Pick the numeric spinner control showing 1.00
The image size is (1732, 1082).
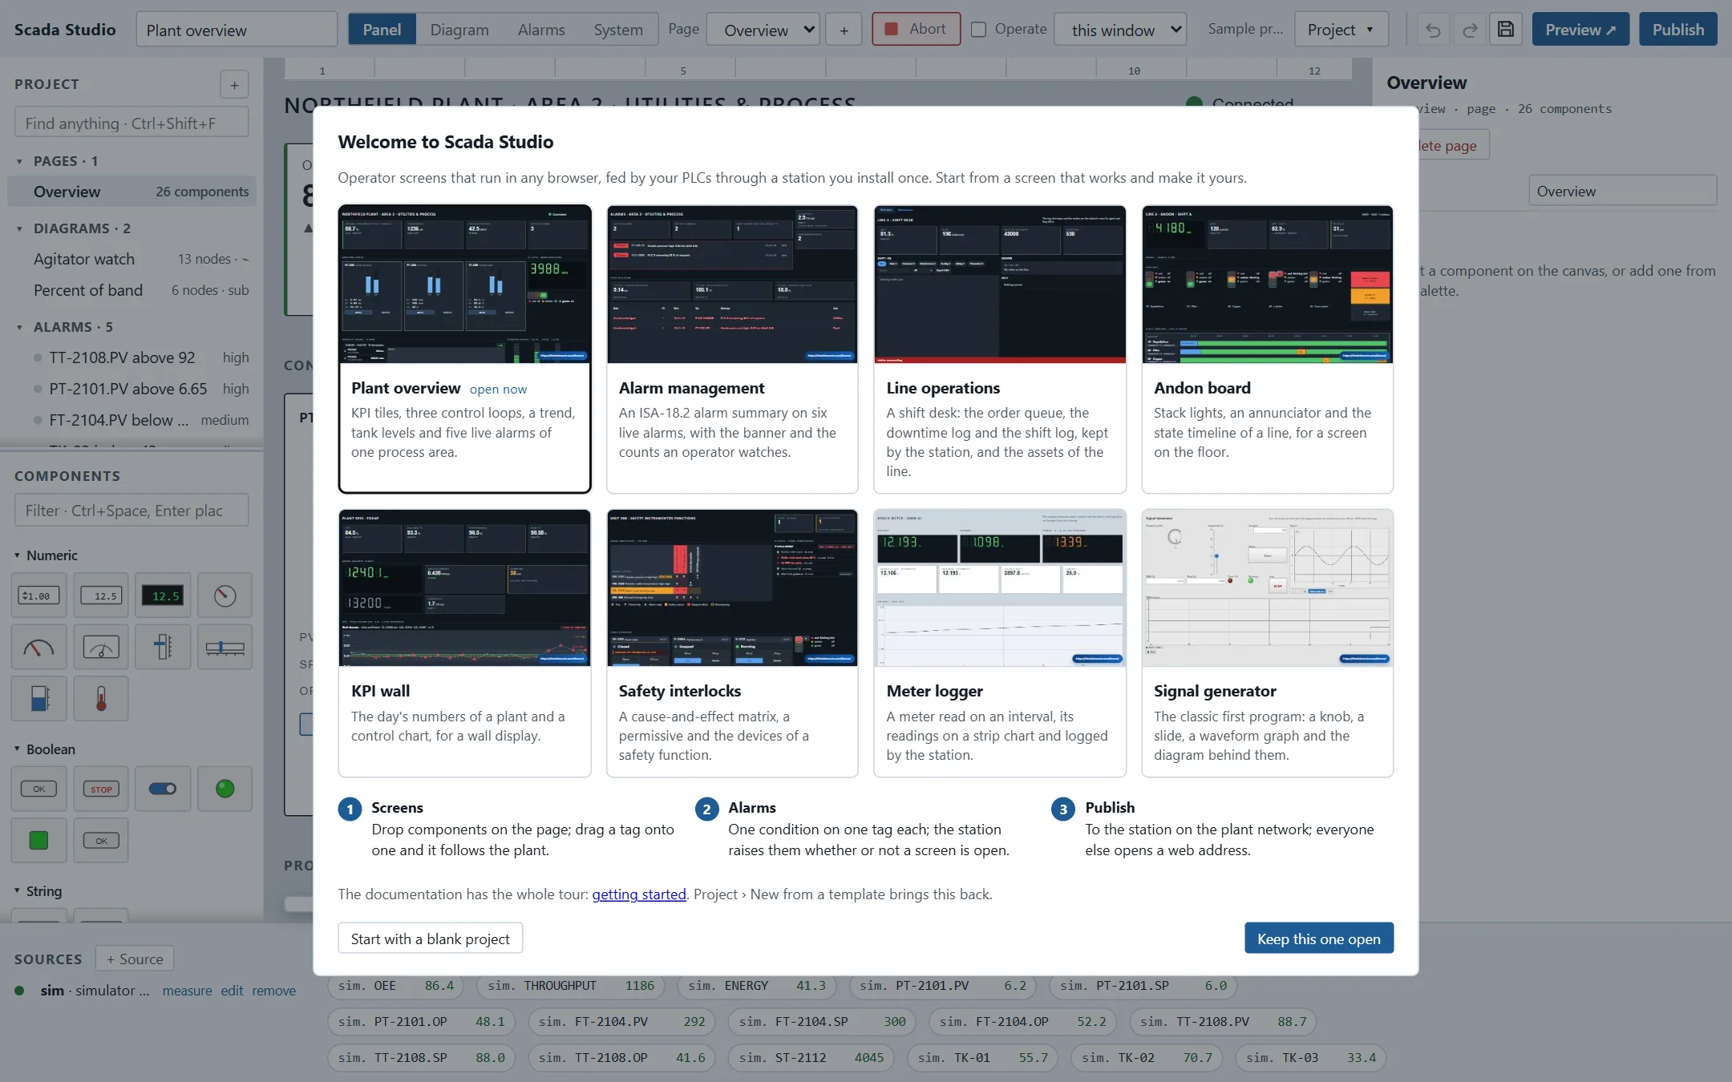pyautogui.click(x=38, y=596)
